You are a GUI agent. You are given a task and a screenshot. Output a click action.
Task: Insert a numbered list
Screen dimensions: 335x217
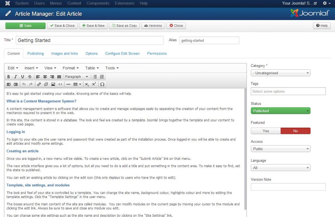pyautogui.click(x=102, y=77)
